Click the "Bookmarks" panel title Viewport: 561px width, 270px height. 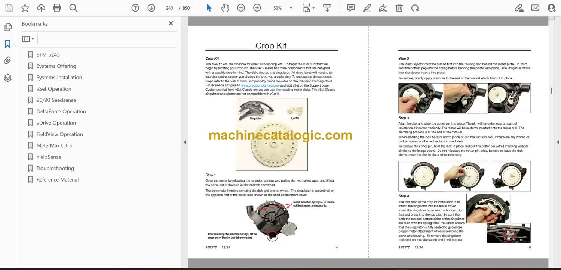pos(35,23)
